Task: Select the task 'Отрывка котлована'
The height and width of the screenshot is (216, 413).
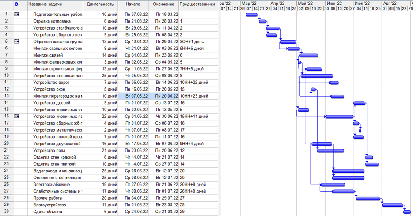Action: tap(57, 21)
